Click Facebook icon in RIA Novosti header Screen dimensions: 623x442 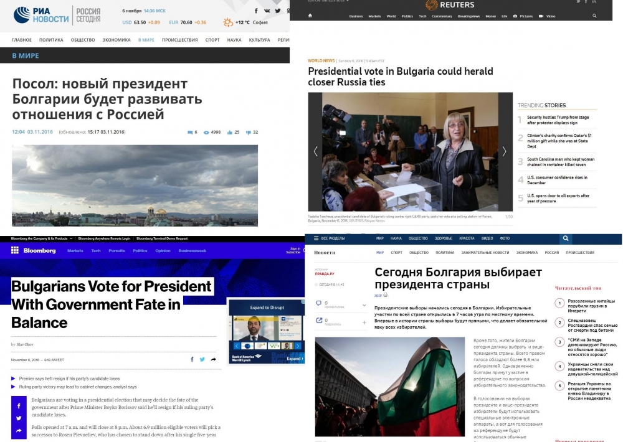[256, 11]
